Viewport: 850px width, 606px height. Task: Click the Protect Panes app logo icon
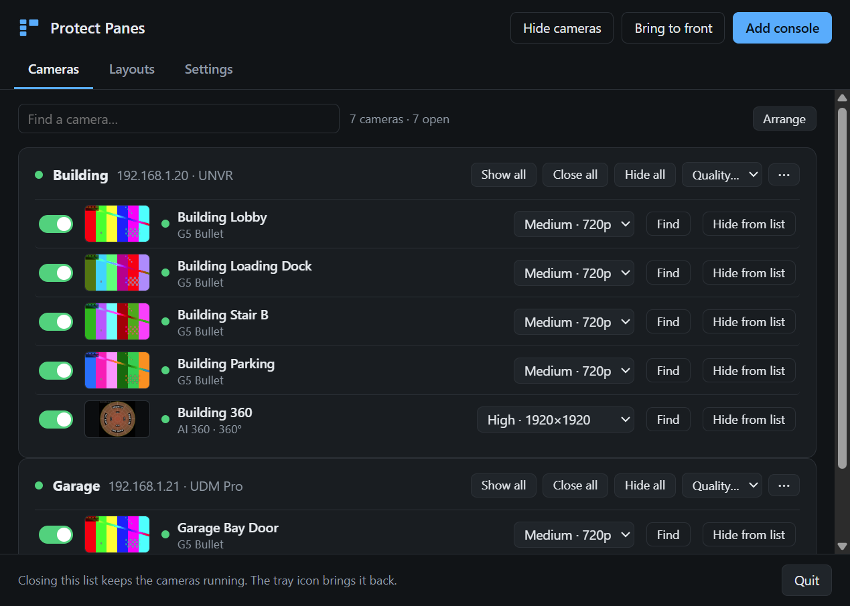pyautogui.click(x=29, y=27)
